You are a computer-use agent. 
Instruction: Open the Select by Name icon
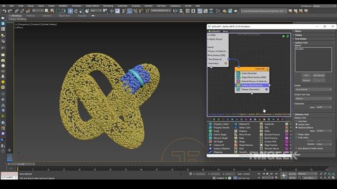pyautogui.click(x=52, y=11)
